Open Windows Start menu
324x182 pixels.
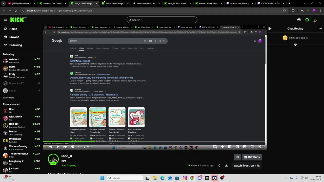tap(102, 178)
